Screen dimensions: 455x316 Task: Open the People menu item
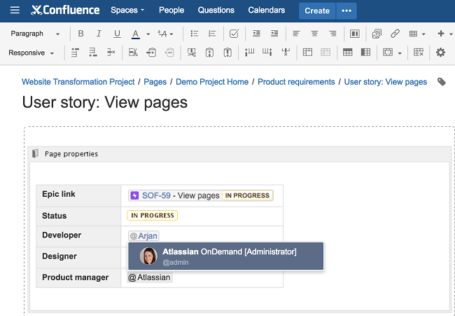pos(171,11)
